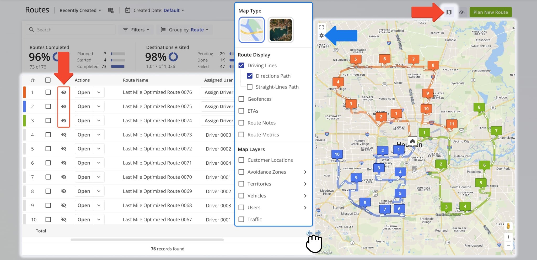Show route 0072 on the map
Viewport: 537px width, 260px height.
point(64,149)
